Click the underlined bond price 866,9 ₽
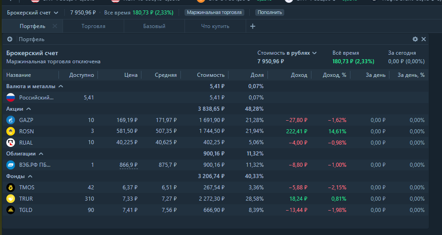Image resolution: width=442 pixels, height=235 pixels. [129, 165]
